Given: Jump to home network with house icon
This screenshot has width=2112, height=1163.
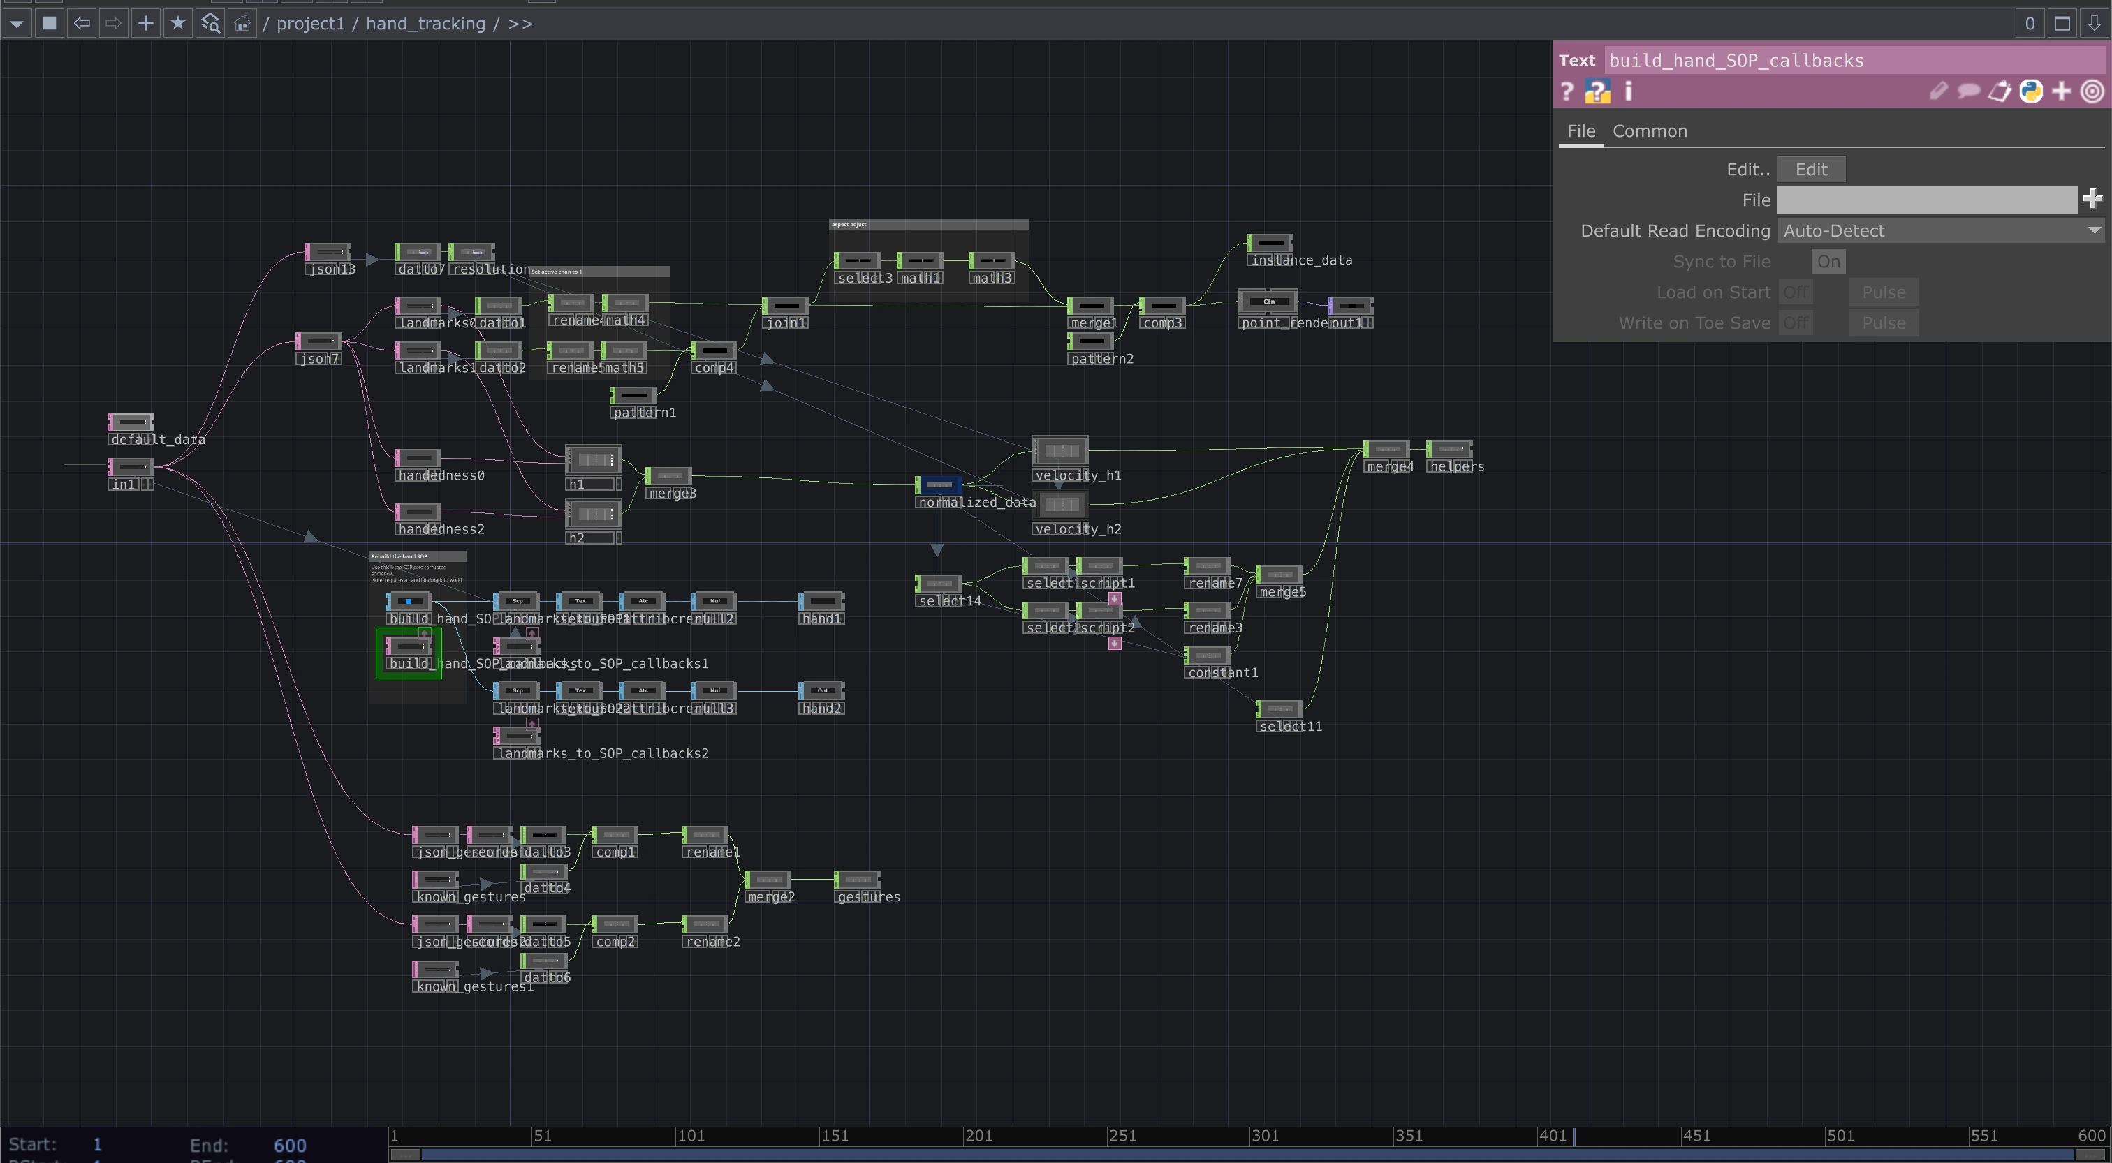Looking at the screenshot, I should tap(242, 24).
